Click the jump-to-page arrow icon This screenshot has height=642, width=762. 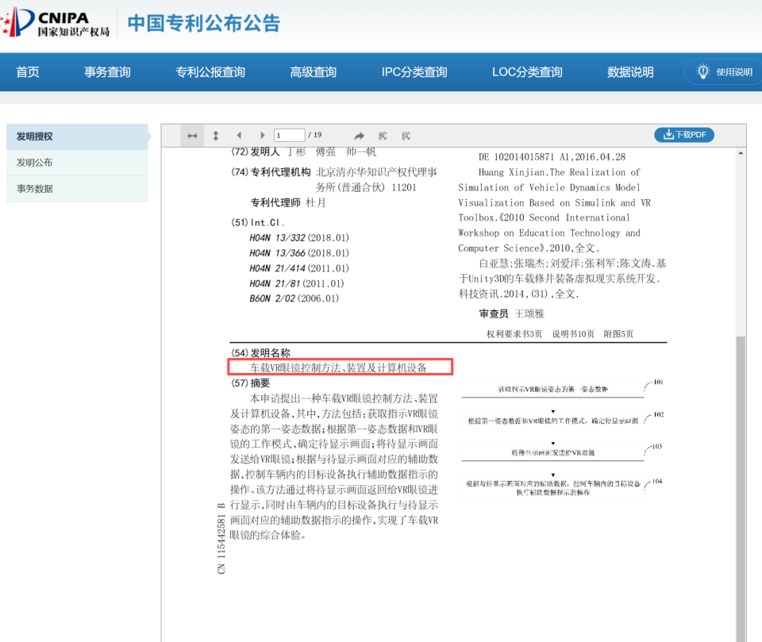[x=359, y=135]
